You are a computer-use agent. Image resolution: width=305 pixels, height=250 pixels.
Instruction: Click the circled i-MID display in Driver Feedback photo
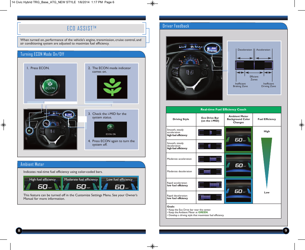(x=212, y=48)
